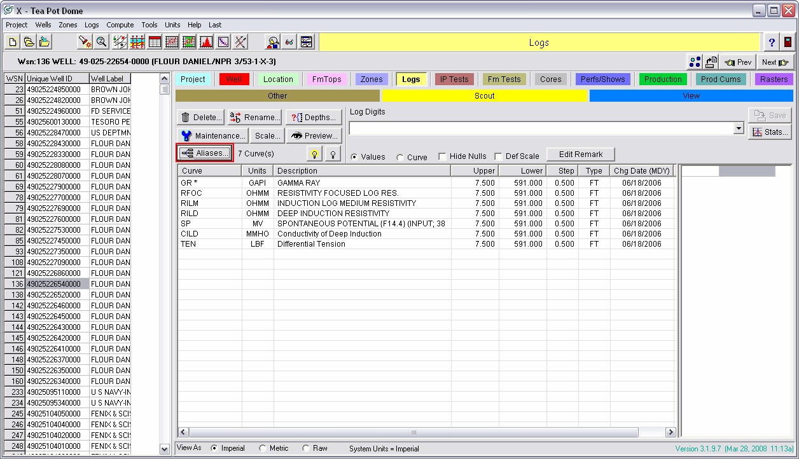Viewport: 799px width, 459px height.
Task: Click the Delete... button
Action: point(201,117)
